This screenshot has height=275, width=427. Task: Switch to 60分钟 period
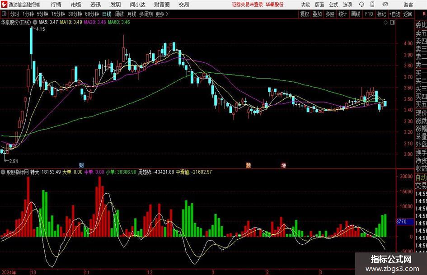[92, 14]
